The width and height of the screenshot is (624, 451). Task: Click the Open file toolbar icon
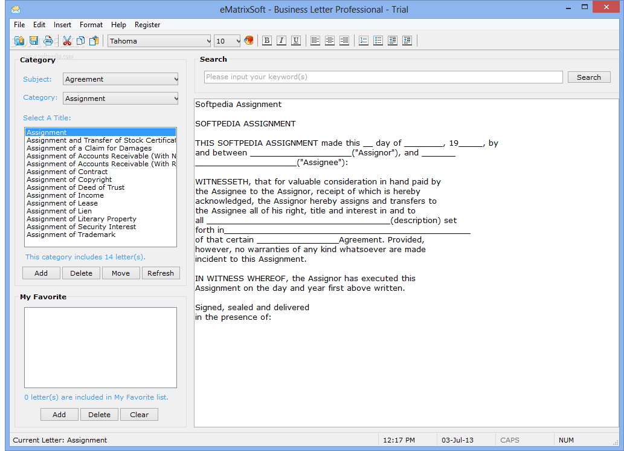coord(19,41)
